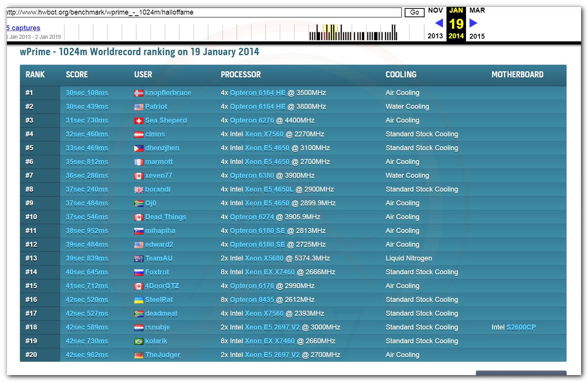Open user edward2 profile link
Image resolution: width=588 pixels, height=382 pixels.
click(159, 244)
